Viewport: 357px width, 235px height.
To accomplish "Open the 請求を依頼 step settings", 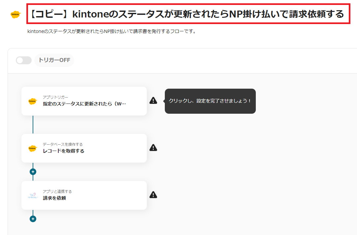I will click(x=84, y=195).
